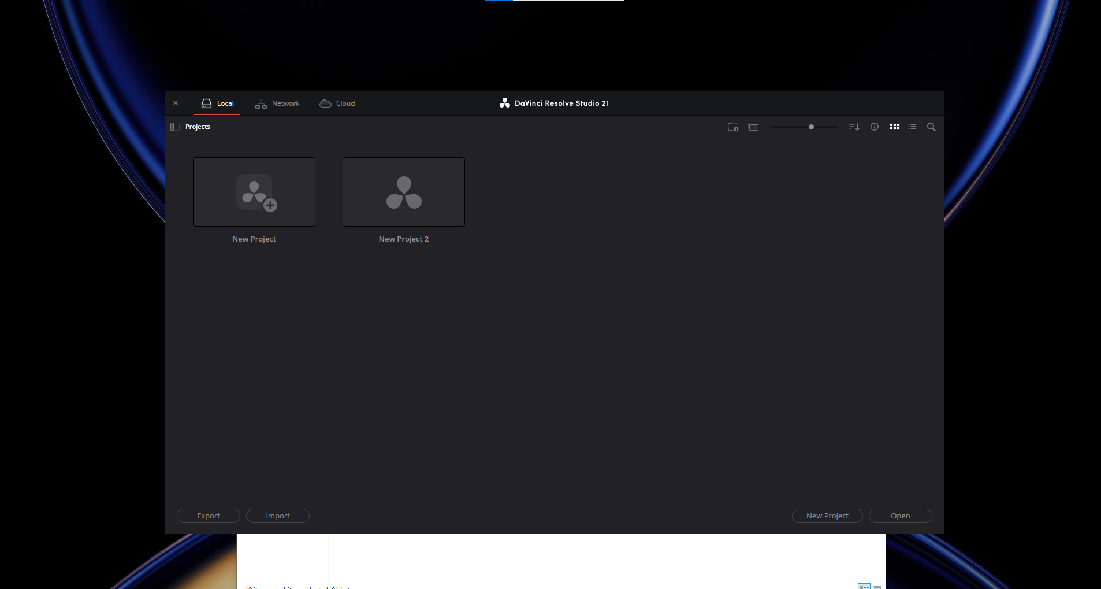Switch to the Cloud tab
Screen dimensions: 1101x589
coord(337,103)
